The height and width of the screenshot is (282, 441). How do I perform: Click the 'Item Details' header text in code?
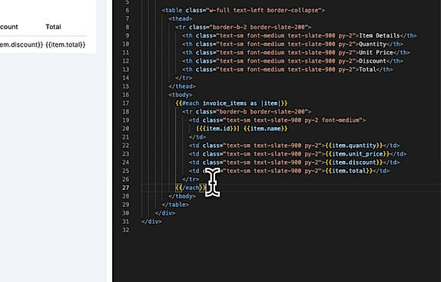coord(380,36)
